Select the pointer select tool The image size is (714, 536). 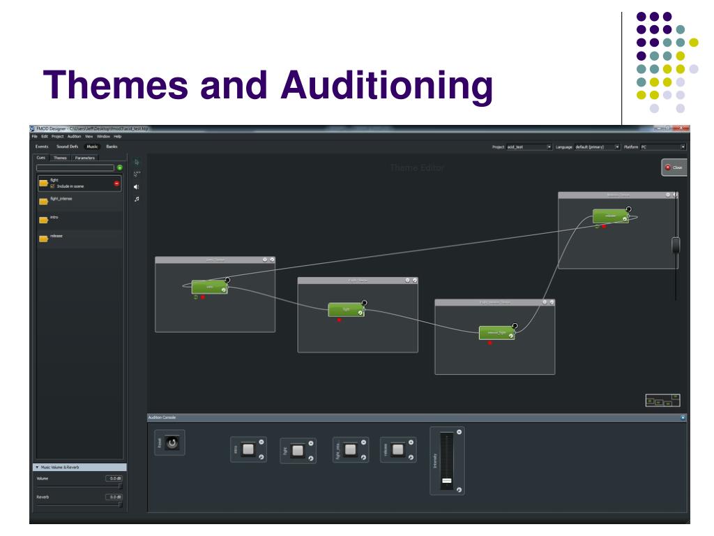click(x=137, y=162)
